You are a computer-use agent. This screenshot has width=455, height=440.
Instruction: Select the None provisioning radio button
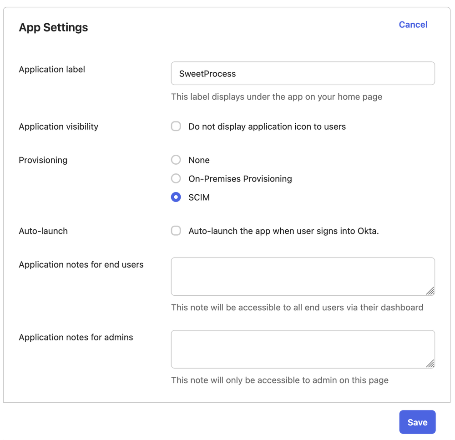pyautogui.click(x=176, y=160)
